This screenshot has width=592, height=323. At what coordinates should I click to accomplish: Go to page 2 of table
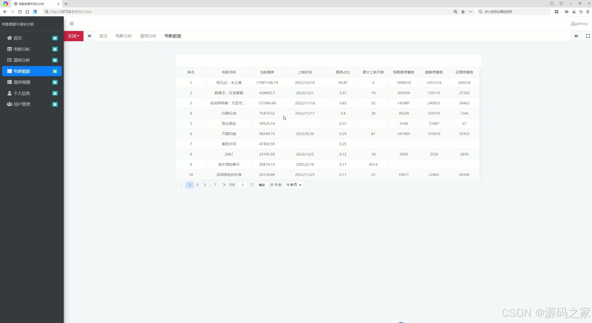click(x=197, y=185)
